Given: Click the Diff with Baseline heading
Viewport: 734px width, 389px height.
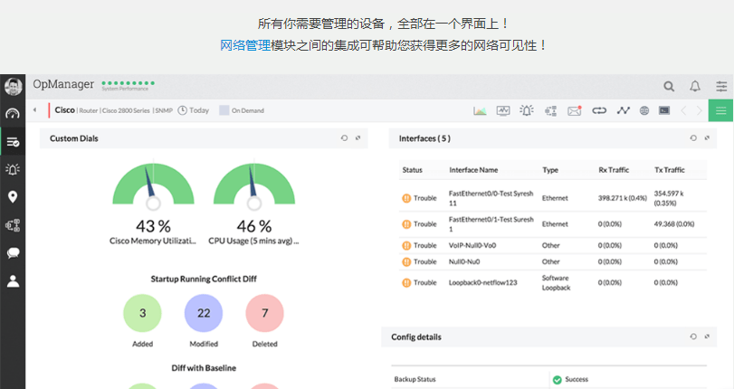Looking at the screenshot, I should point(204,368).
